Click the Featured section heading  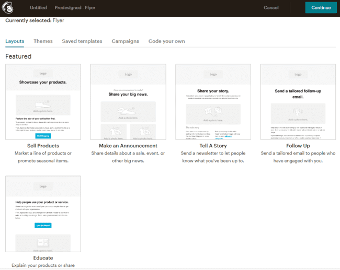pos(18,56)
